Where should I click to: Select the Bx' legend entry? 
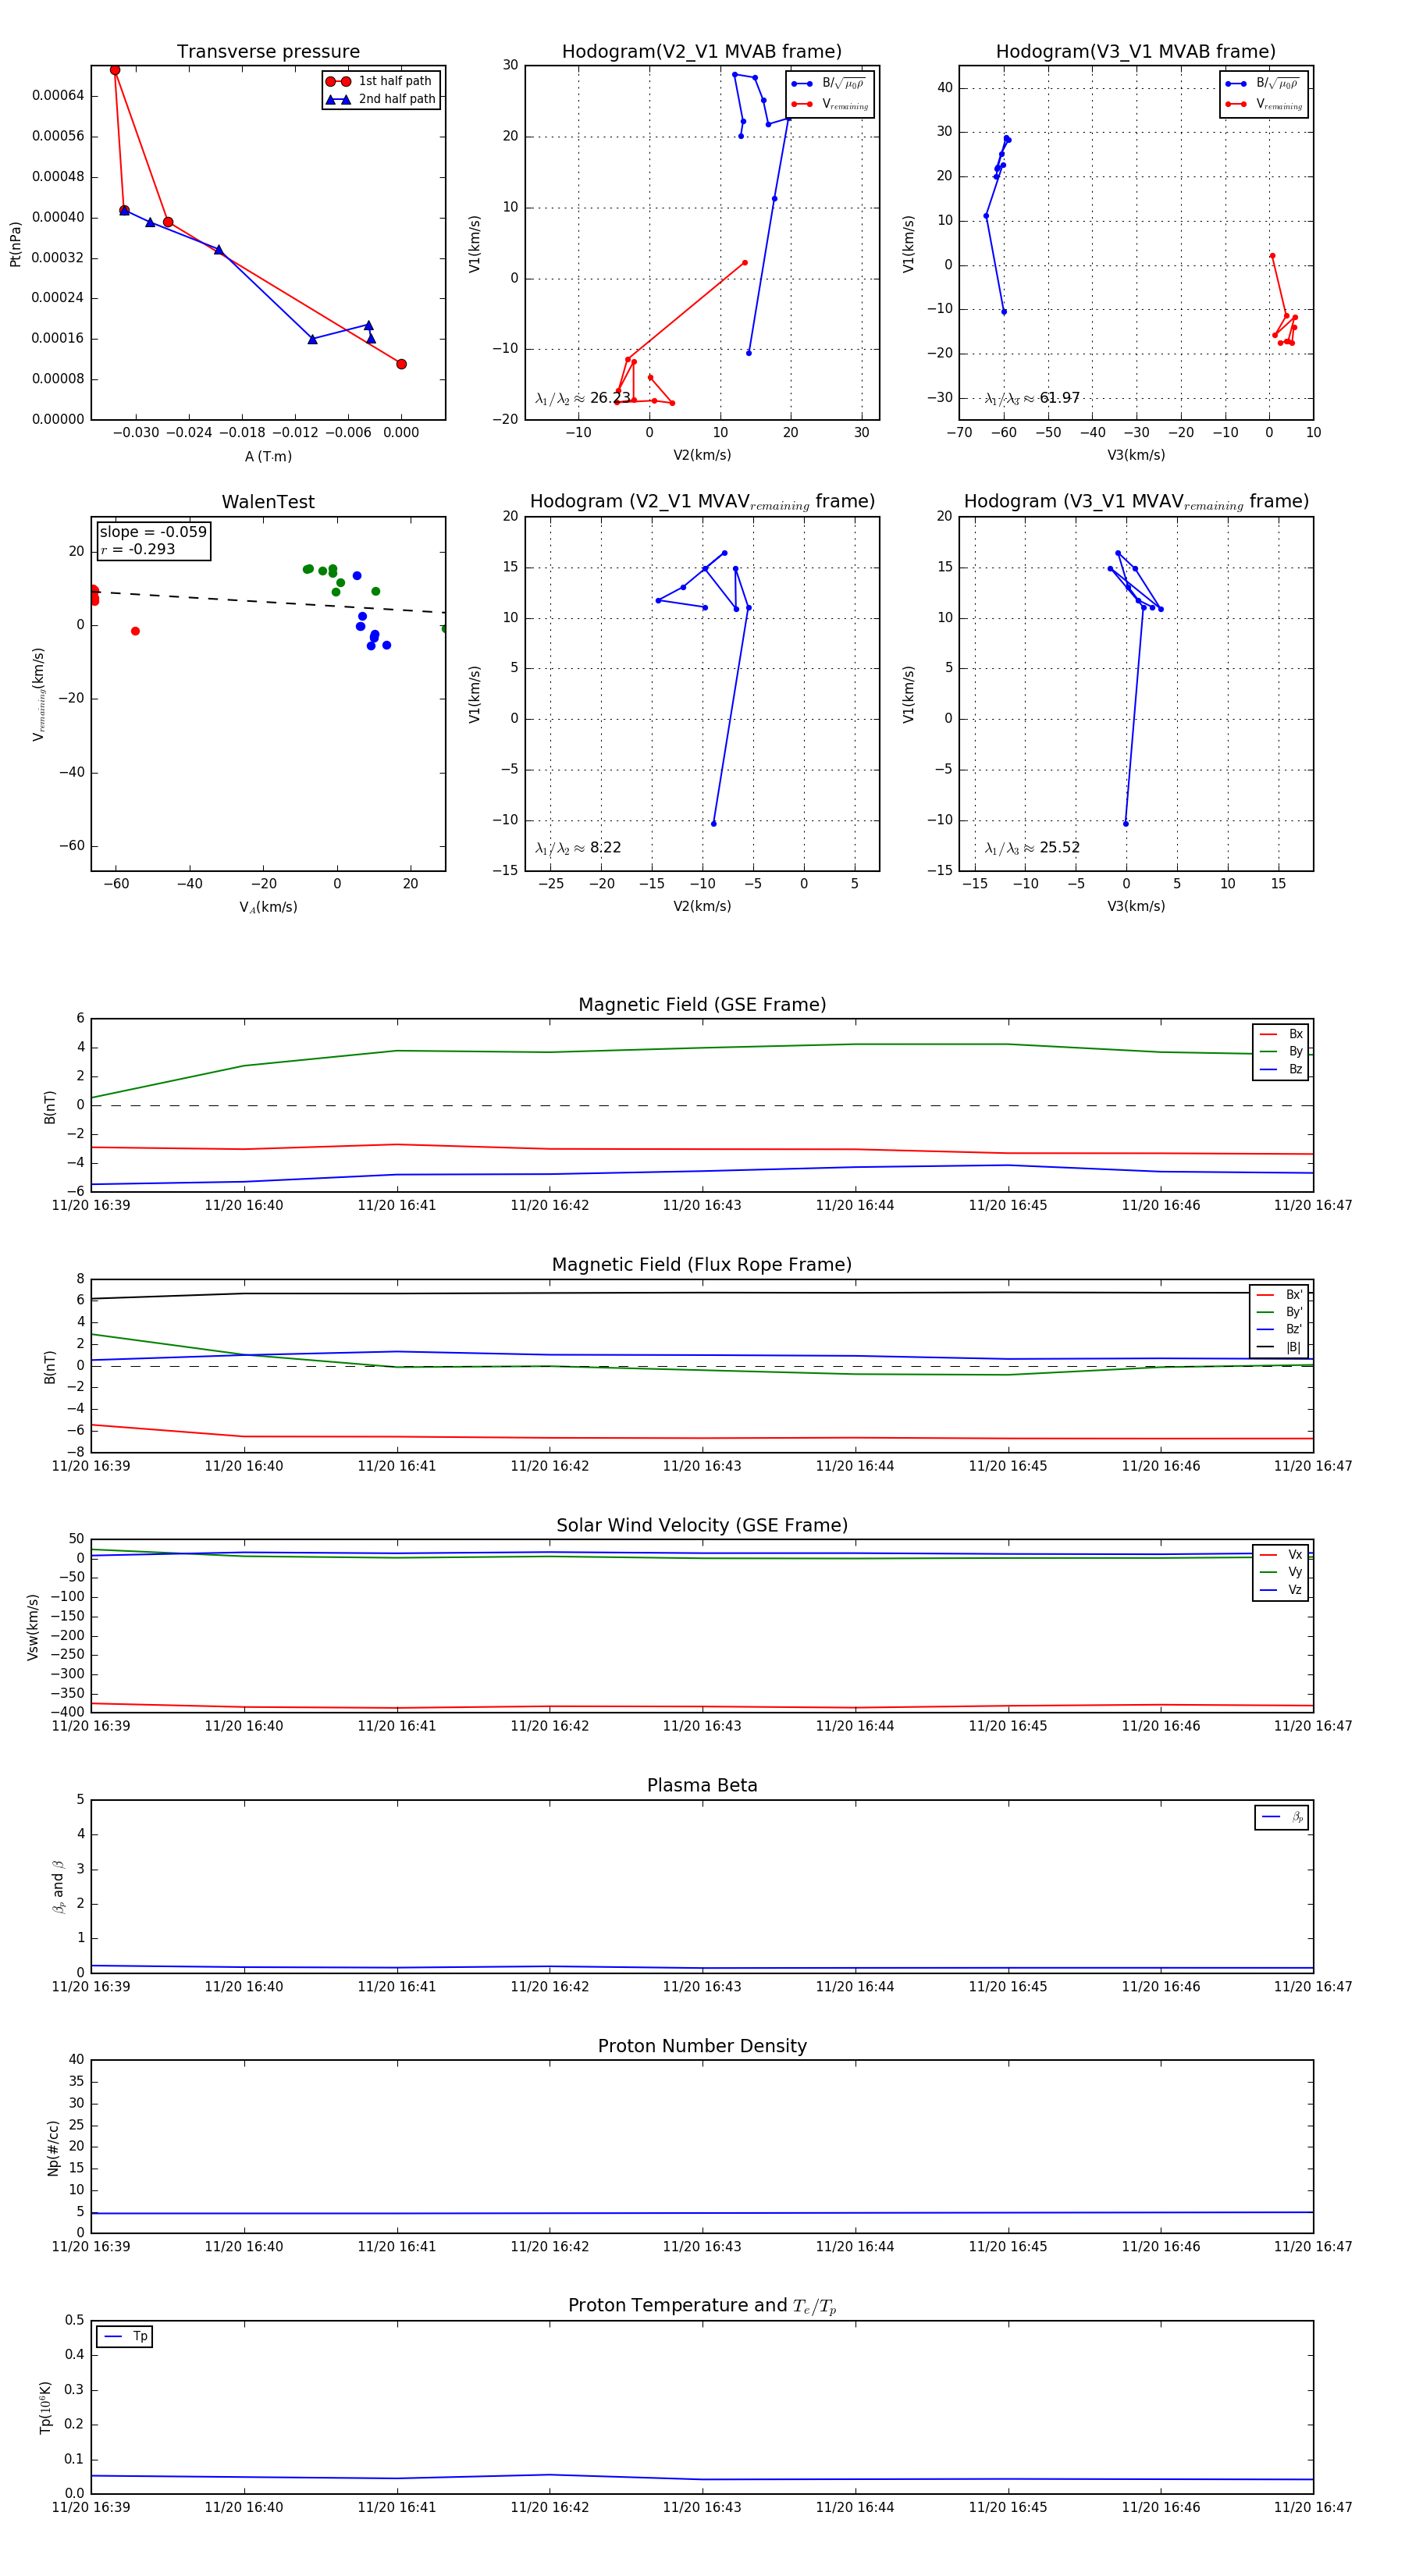(x=1279, y=1294)
